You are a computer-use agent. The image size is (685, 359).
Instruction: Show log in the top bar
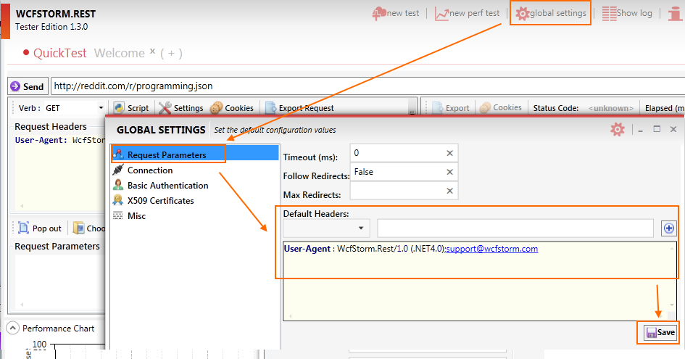click(627, 14)
